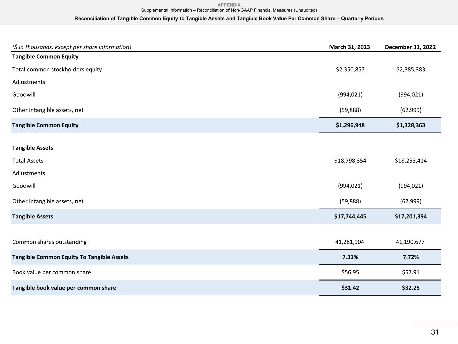The width and height of the screenshot is (458, 344).
Task: Click the $18,798,354 total assets value
Action: [350, 161]
